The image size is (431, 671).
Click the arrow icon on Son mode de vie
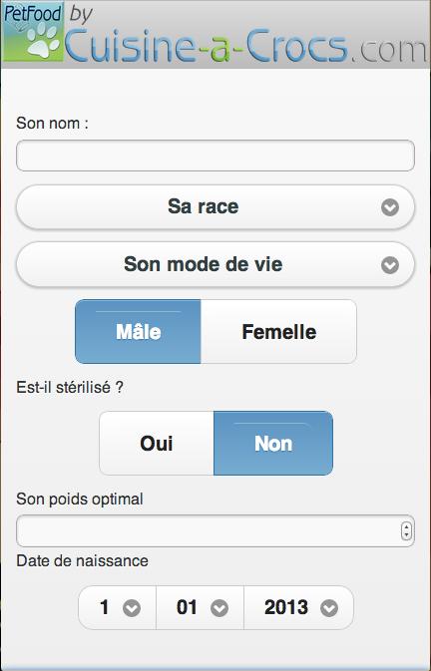pos(390,265)
